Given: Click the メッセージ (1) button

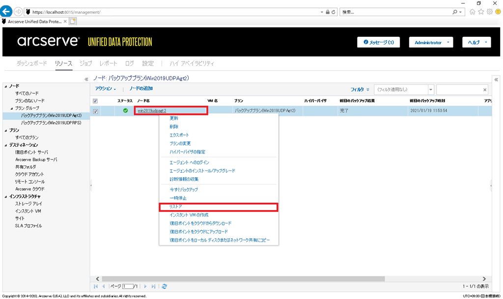Looking at the screenshot, I should tap(379, 42).
